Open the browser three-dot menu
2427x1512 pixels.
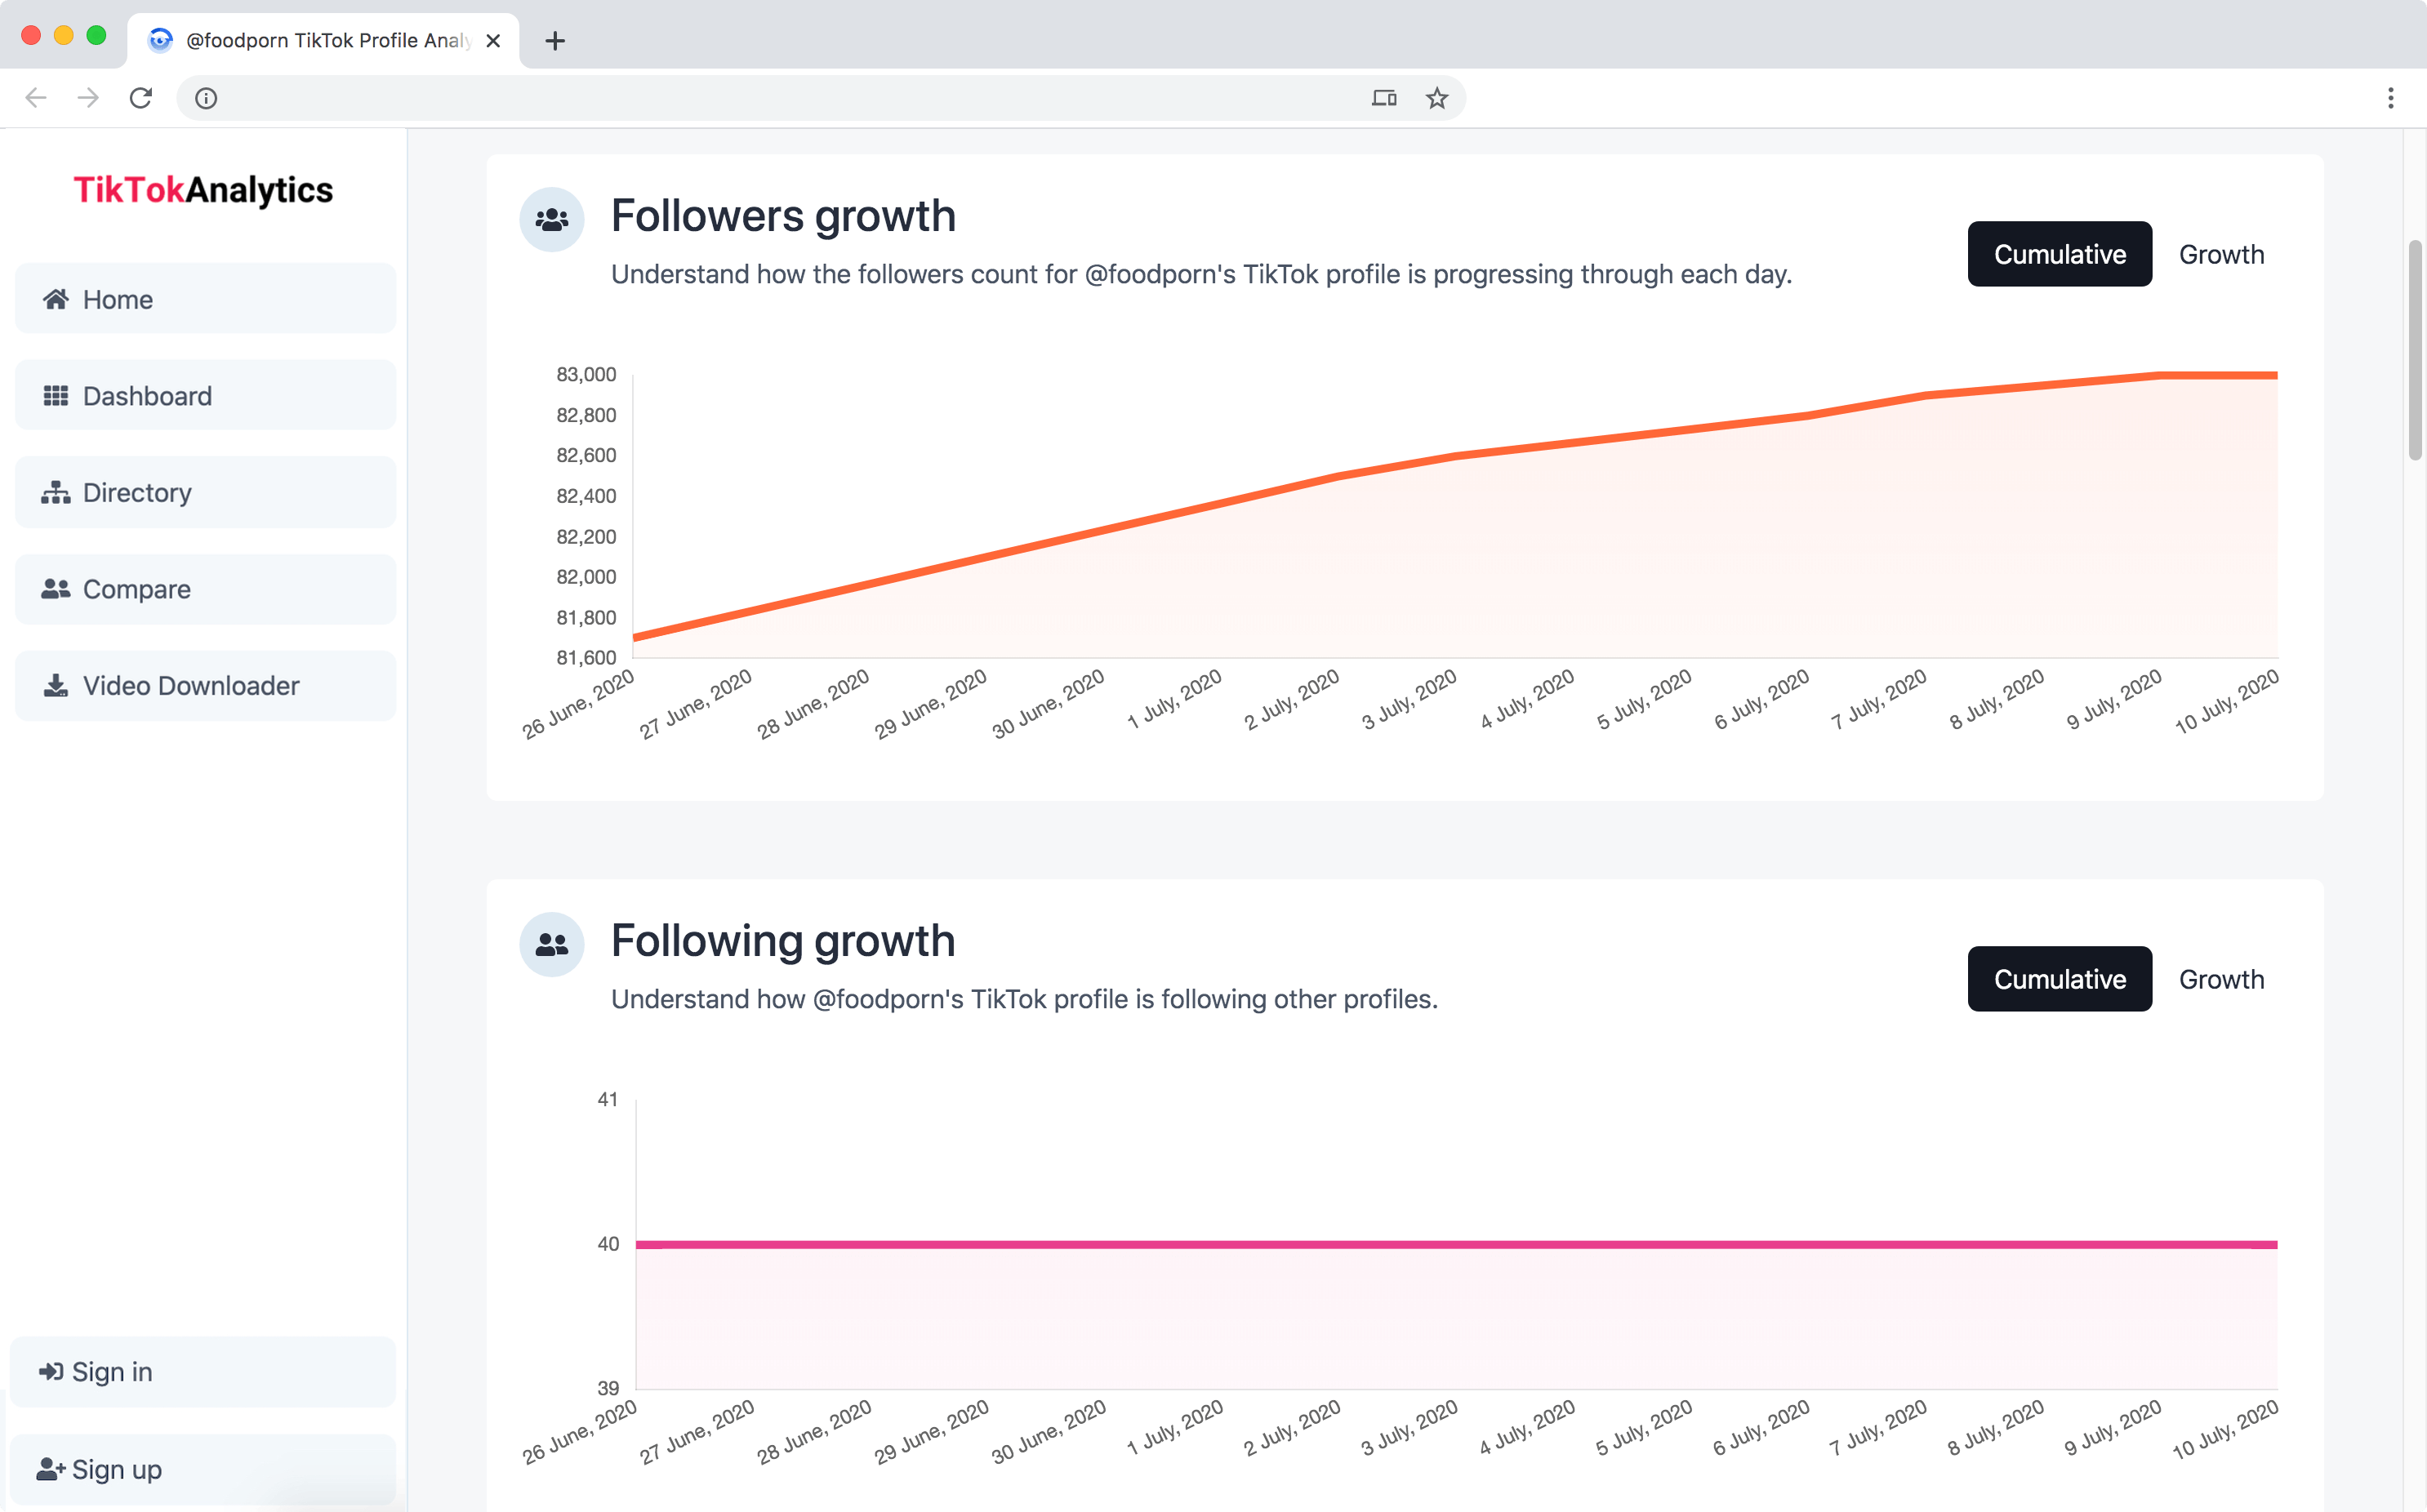click(2391, 98)
